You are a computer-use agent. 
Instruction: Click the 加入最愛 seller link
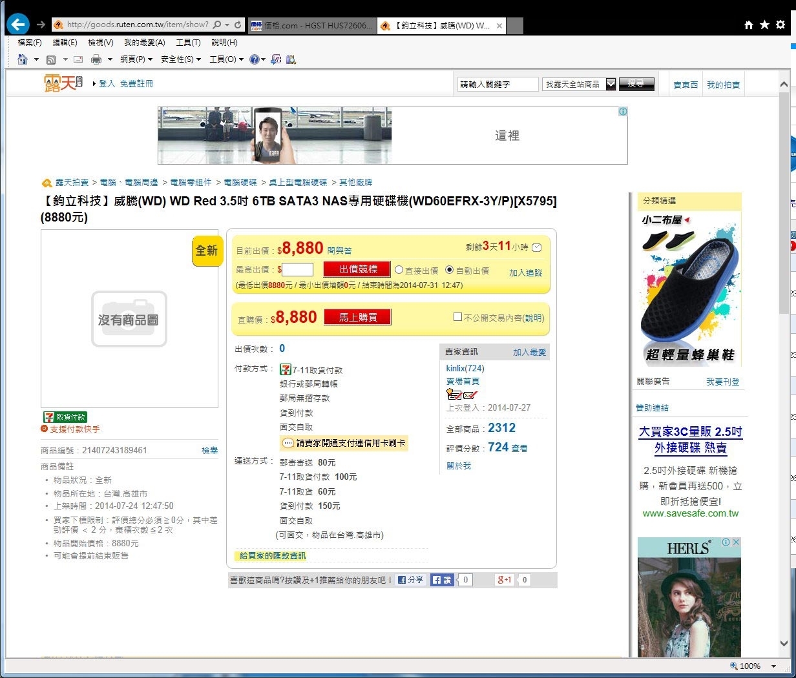(x=530, y=352)
